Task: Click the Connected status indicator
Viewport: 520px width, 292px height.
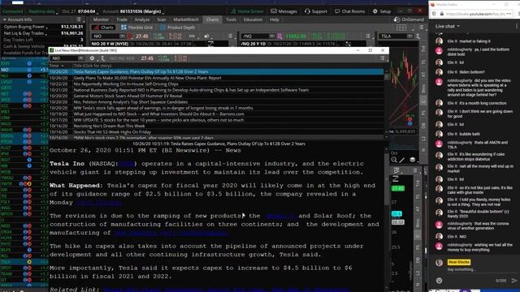Action: click(x=12, y=11)
